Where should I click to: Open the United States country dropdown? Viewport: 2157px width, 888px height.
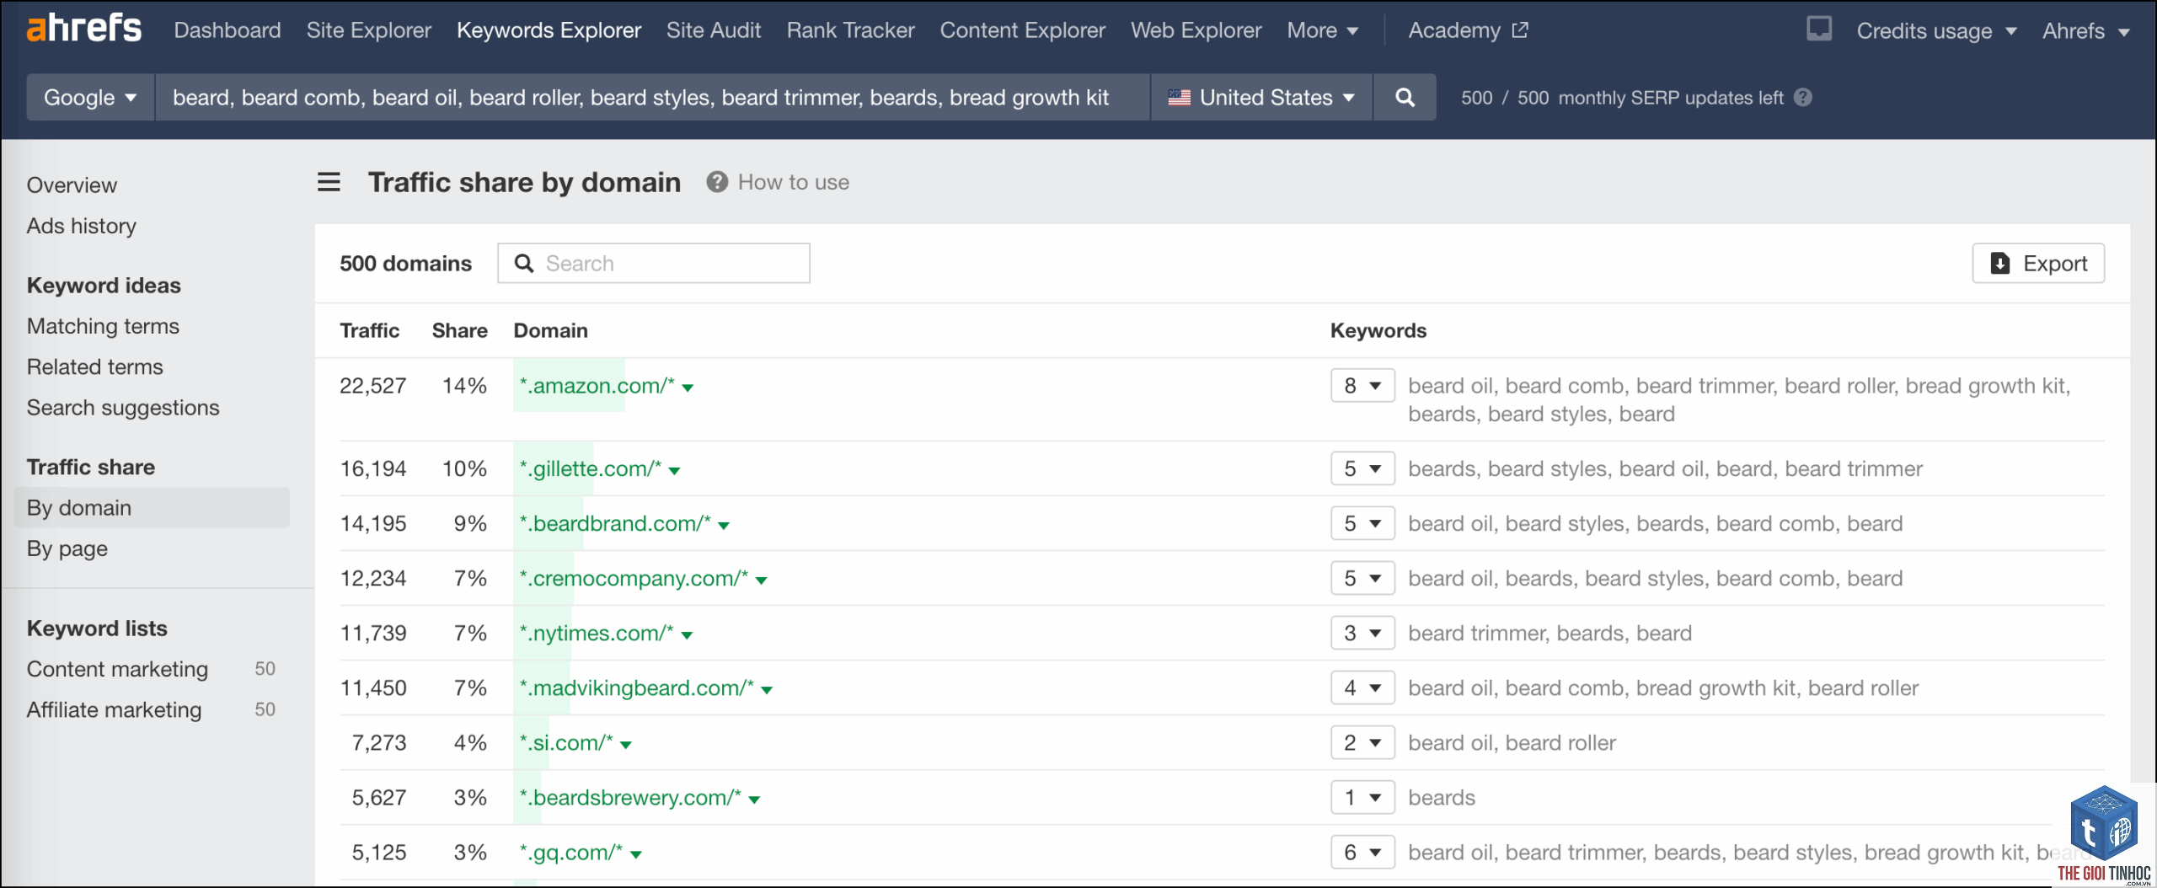coord(1261,97)
